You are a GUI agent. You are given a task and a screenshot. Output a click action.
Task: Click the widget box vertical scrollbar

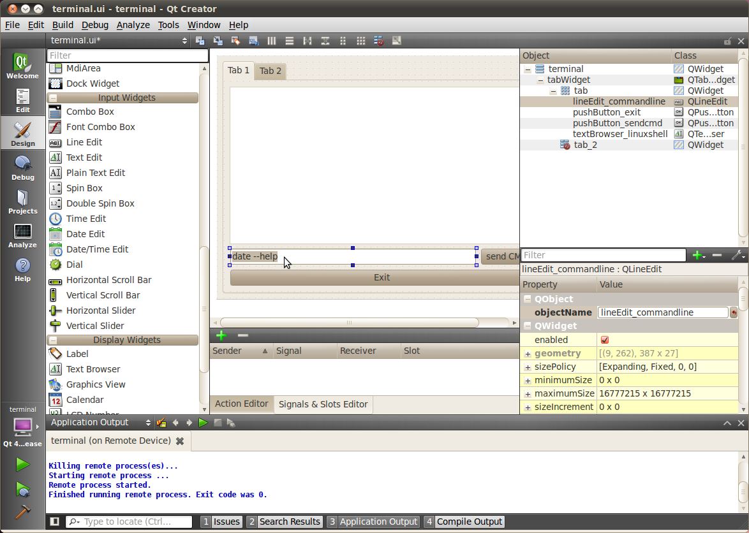point(204,310)
